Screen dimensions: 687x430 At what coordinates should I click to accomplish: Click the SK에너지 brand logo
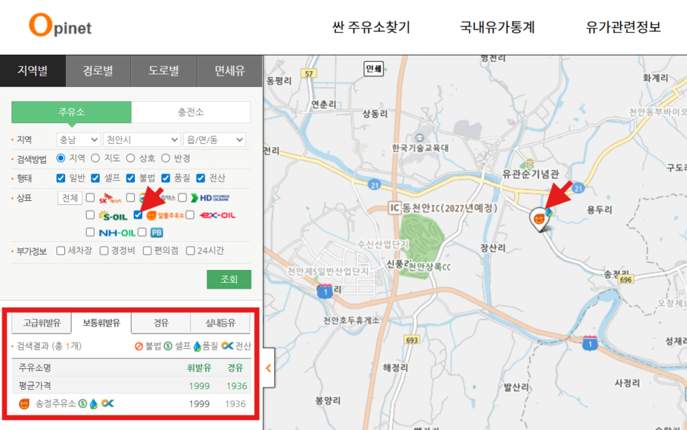(x=111, y=198)
